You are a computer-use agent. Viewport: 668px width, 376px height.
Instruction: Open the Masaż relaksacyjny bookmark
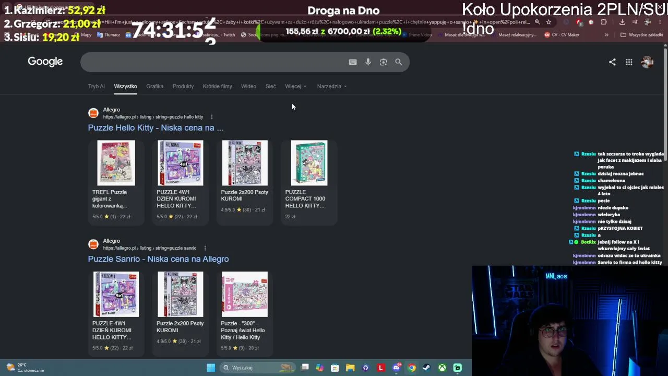tap(513, 35)
